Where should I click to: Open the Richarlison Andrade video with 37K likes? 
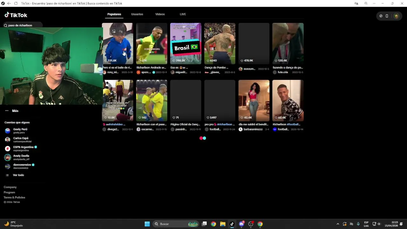point(152,43)
